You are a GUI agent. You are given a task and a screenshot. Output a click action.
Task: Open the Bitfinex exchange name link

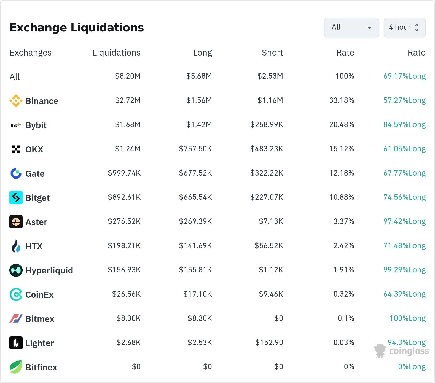(x=41, y=367)
